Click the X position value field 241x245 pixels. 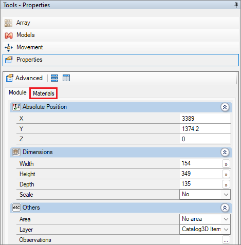point(205,119)
